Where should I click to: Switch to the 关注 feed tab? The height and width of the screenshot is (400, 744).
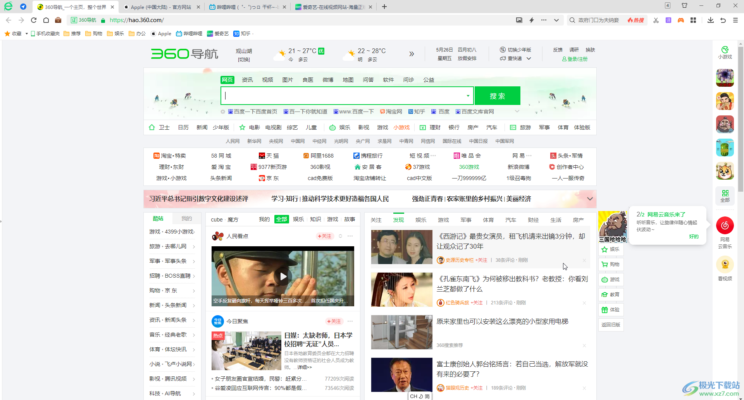[376, 220]
